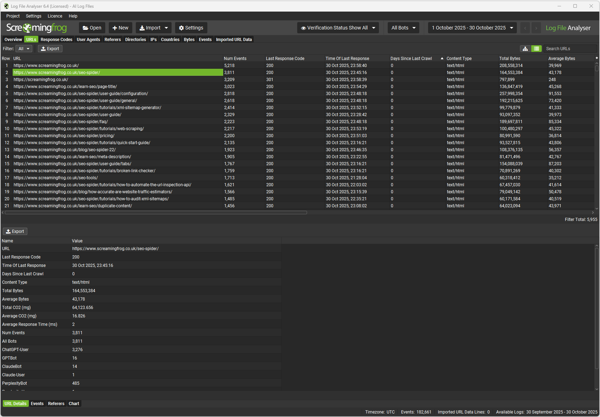Viewport: 600px width, 417px height.
Task: Open the Chart tab at bottom
Action: (74, 404)
